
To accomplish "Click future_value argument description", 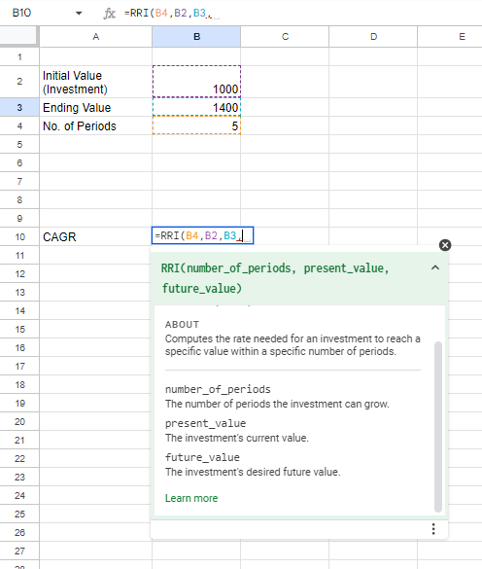I will click(x=253, y=472).
